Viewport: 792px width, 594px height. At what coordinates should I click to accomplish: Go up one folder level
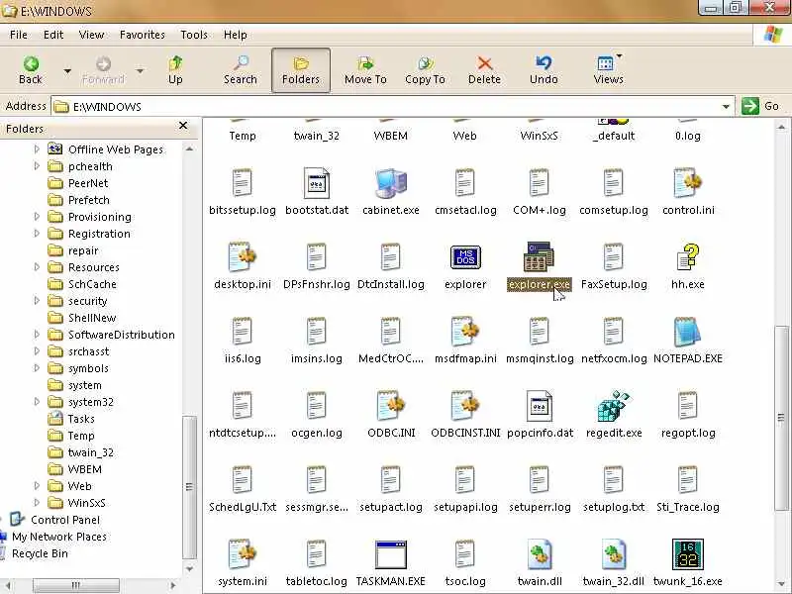(175, 70)
